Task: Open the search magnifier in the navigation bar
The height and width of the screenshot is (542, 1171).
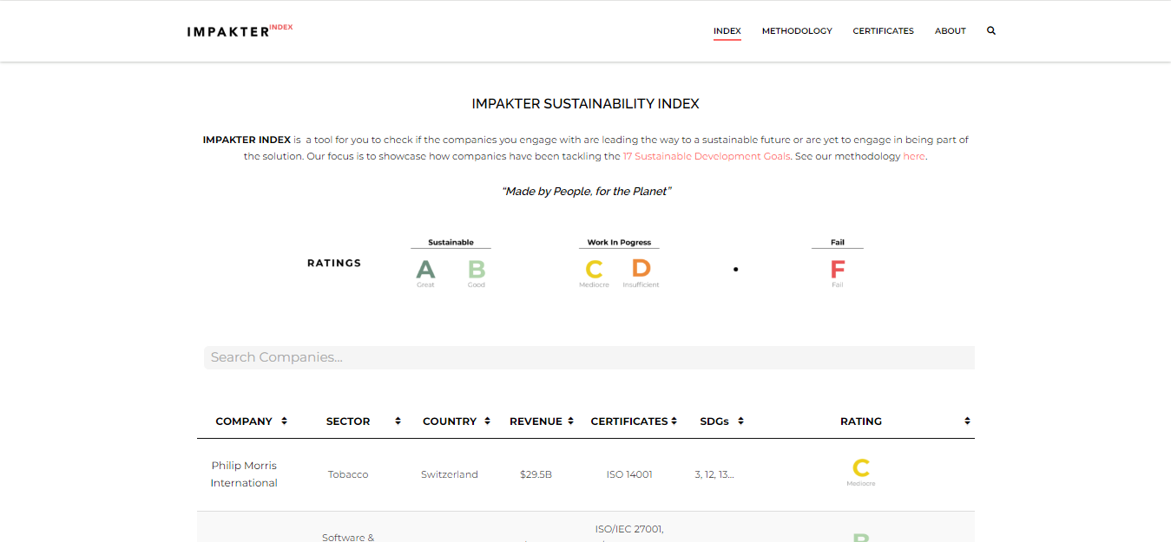Action: 990,30
